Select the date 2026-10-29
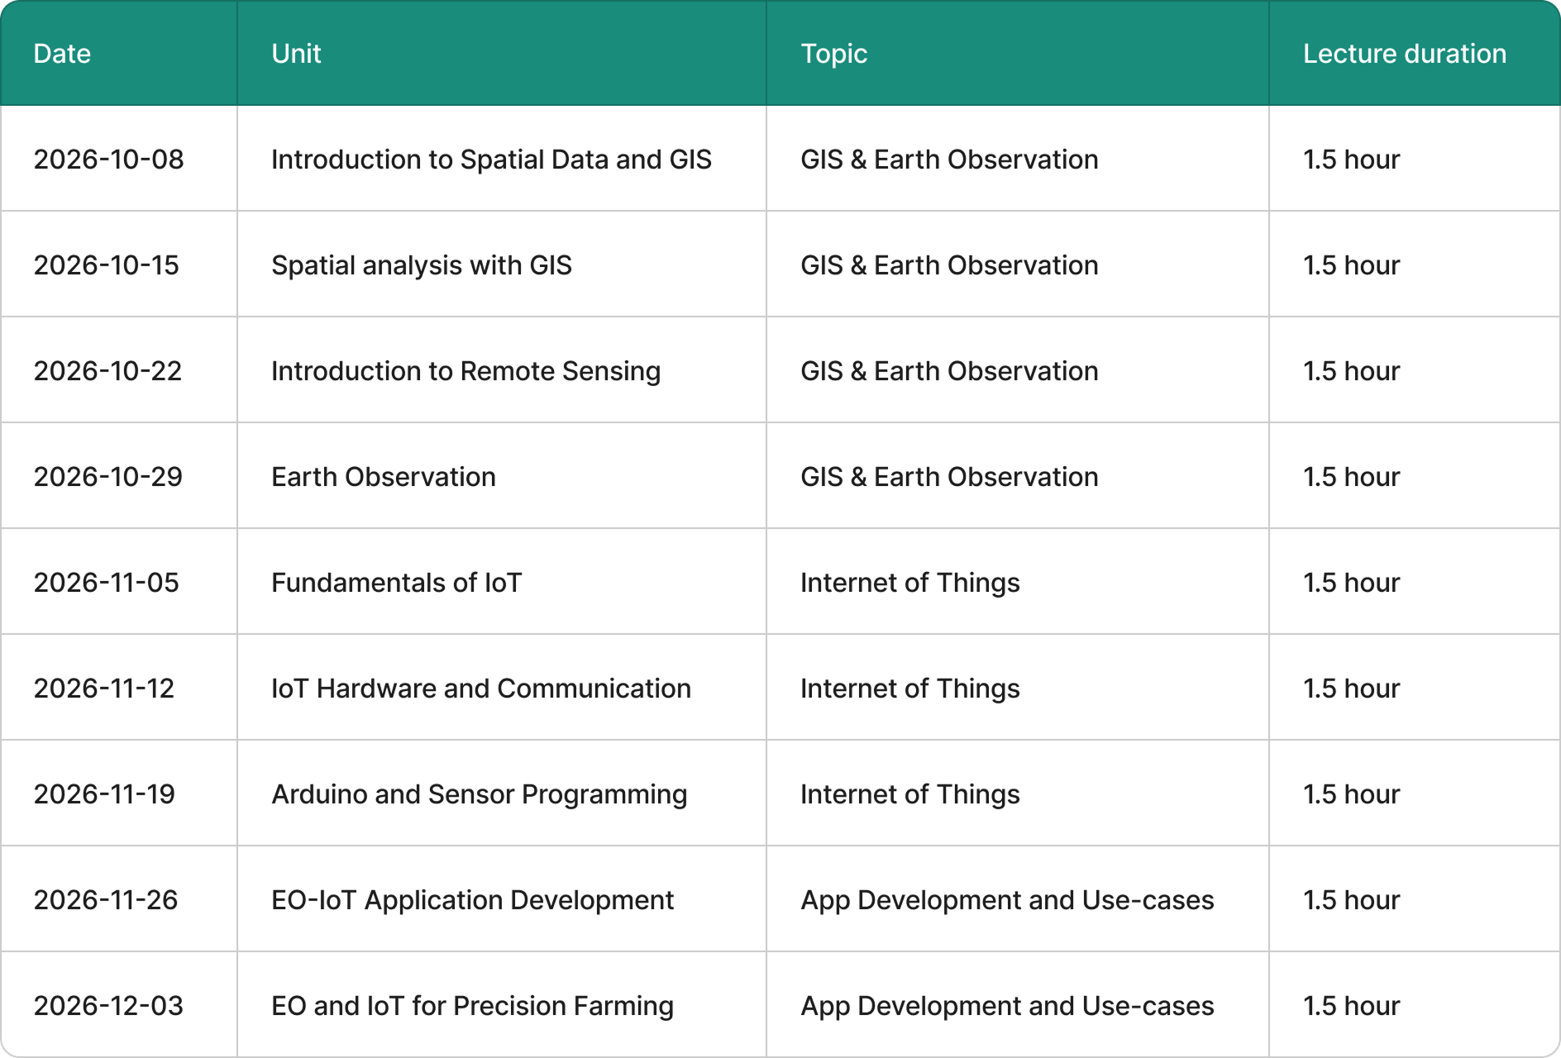The width and height of the screenshot is (1561, 1058). point(107,477)
